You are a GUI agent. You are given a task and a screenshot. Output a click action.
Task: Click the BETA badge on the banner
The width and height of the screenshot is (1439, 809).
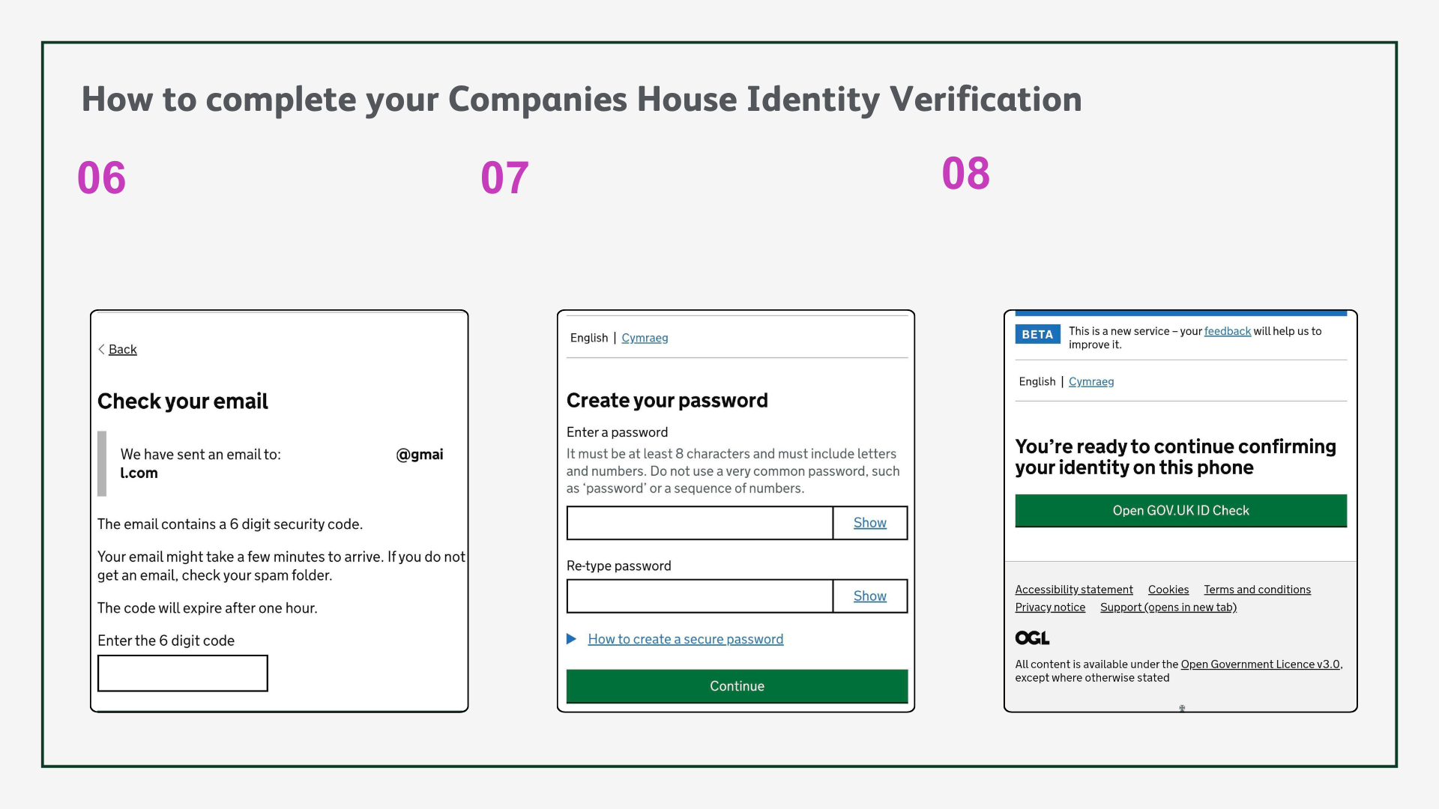click(1037, 334)
